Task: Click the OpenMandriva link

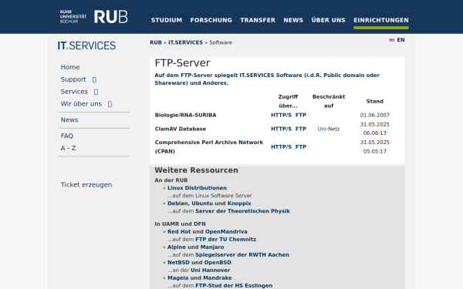Action: (226, 232)
